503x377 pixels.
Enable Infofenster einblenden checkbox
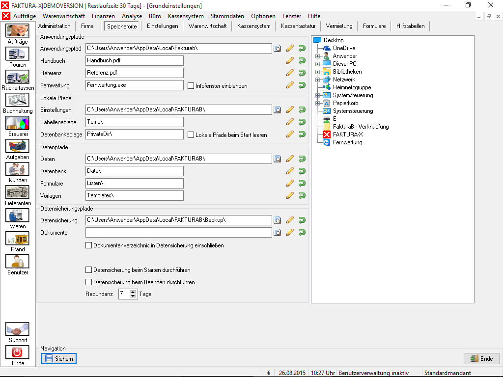coord(191,86)
